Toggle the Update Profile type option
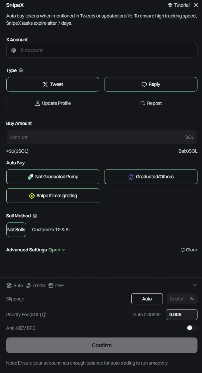The width and height of the screenshot is (202, 373). (x=53, y=103)
